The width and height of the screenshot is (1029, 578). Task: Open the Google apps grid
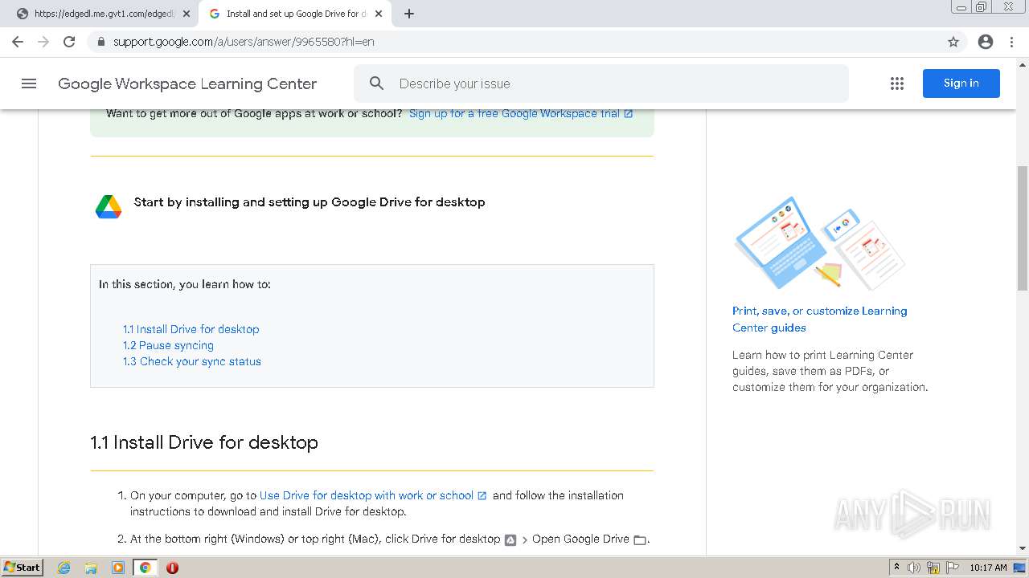[x=897, y=83]
